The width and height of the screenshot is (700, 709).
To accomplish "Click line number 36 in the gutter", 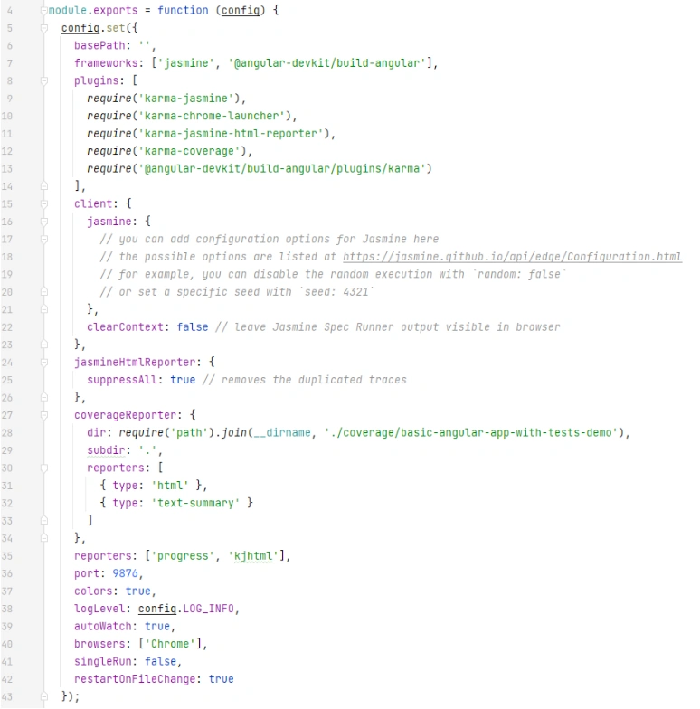I will (x=7, y=573).
